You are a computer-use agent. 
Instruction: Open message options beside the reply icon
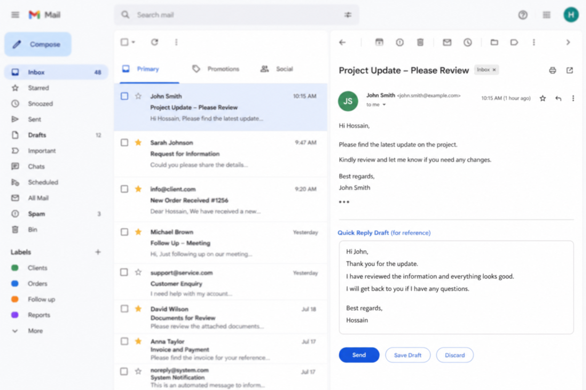coord(573,98)
